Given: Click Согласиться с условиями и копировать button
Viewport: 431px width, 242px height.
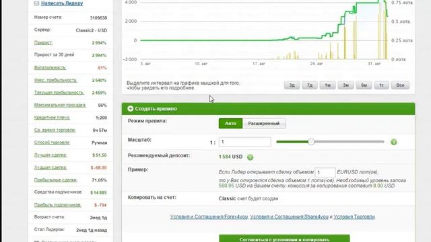Looking at the screenshot, I should pos(284,239).
